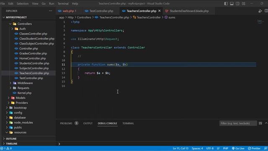Screen dimensions: 268x151
Task: Change indentation via Spaces: 4
Action: pyautogui.click(x=197, y=148)
